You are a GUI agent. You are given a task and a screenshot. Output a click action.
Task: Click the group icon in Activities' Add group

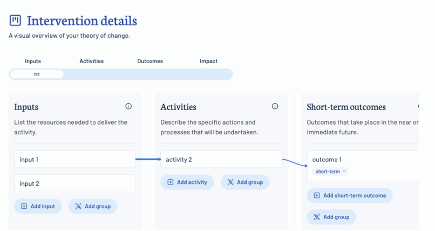230,182
